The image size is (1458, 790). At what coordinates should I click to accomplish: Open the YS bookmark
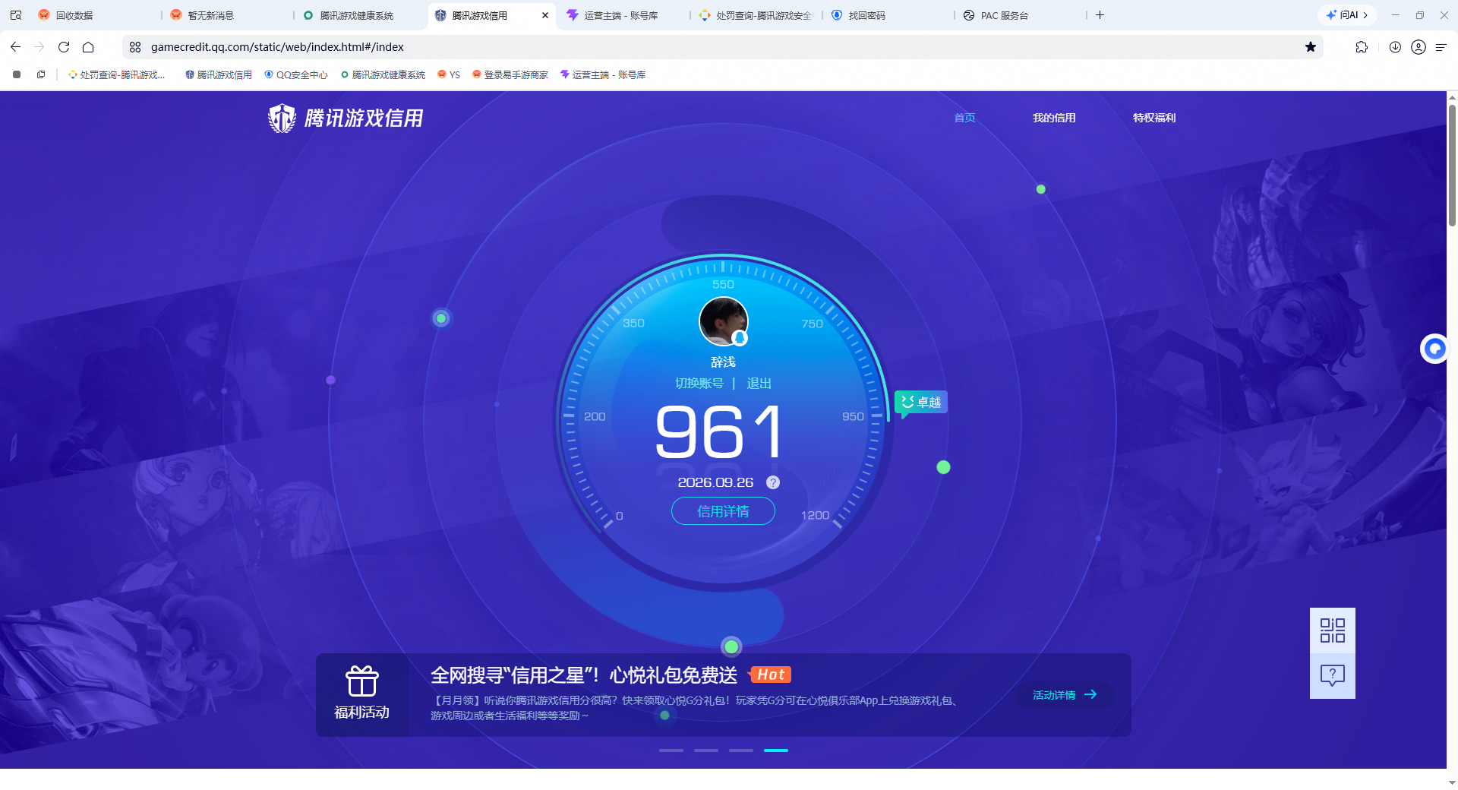click(449, 74)
